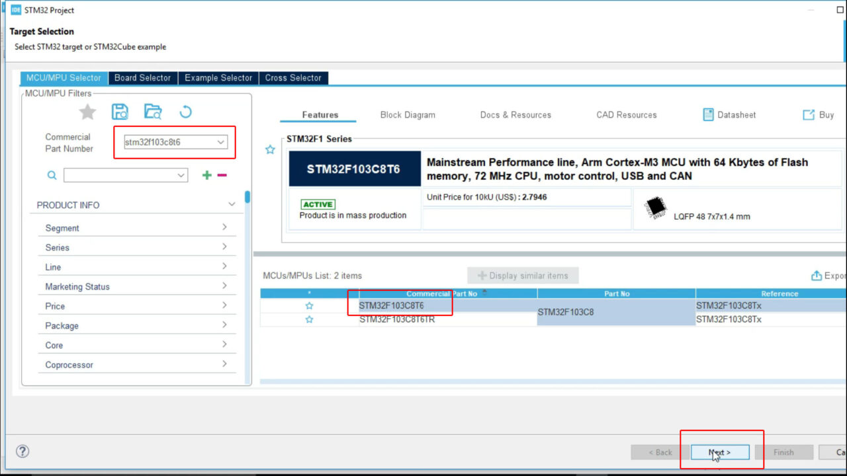
Task: Click the magnifier search icon
Action: pyautogui.click(x=52, y=175)
